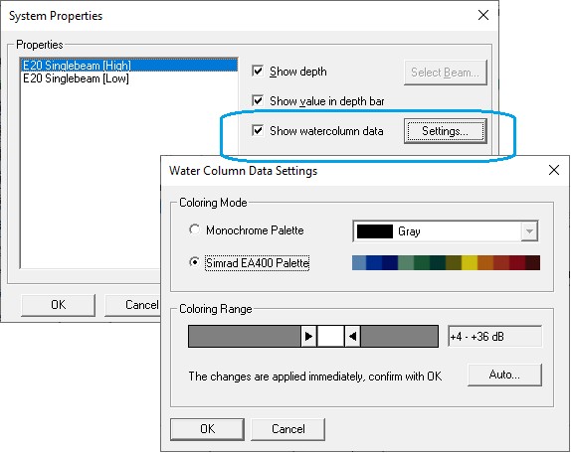Toggle the Show depth checkbox
Viewport: 571px width, 453px height.
coord(258,71)
